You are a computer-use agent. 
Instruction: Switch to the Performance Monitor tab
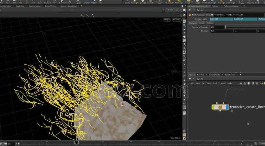pos(231,6)
